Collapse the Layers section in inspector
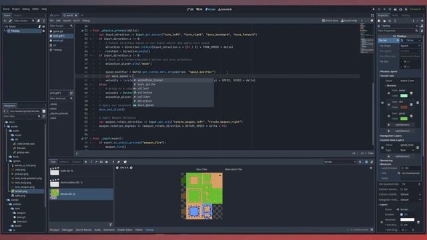This screenshot has width=427, height=240. point(384,205)
